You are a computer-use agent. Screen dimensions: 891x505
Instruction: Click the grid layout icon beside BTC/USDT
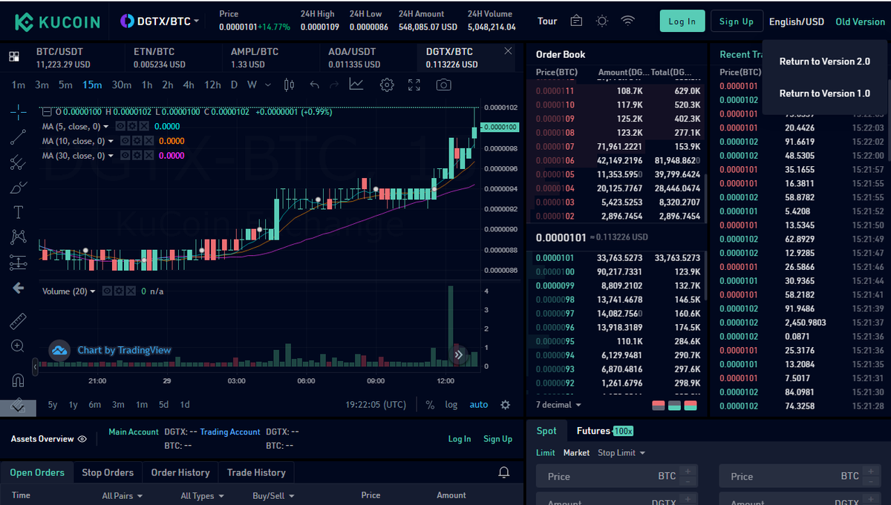click(x=13, y=57)
